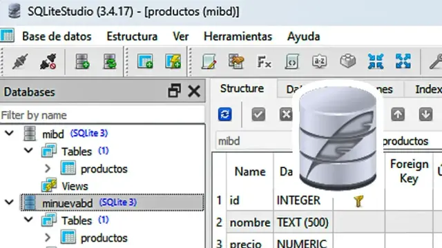Expand productos table under minuevabd

tap(48, 238)
